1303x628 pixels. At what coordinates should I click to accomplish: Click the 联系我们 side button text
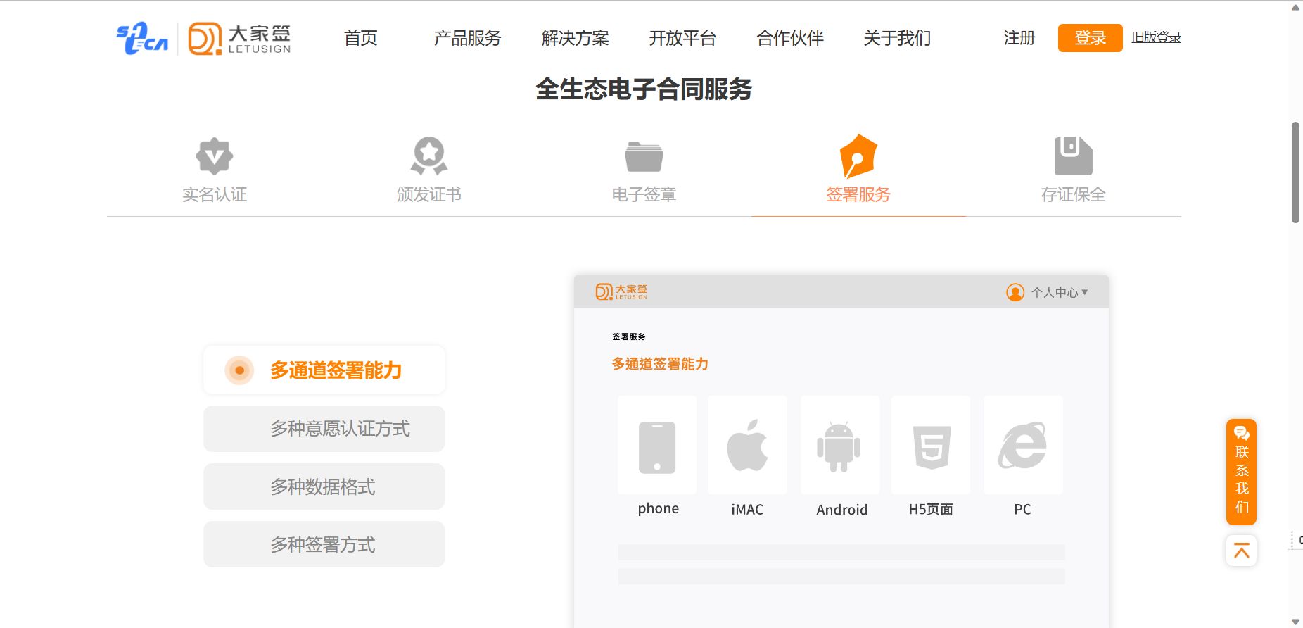[1242, 479]
